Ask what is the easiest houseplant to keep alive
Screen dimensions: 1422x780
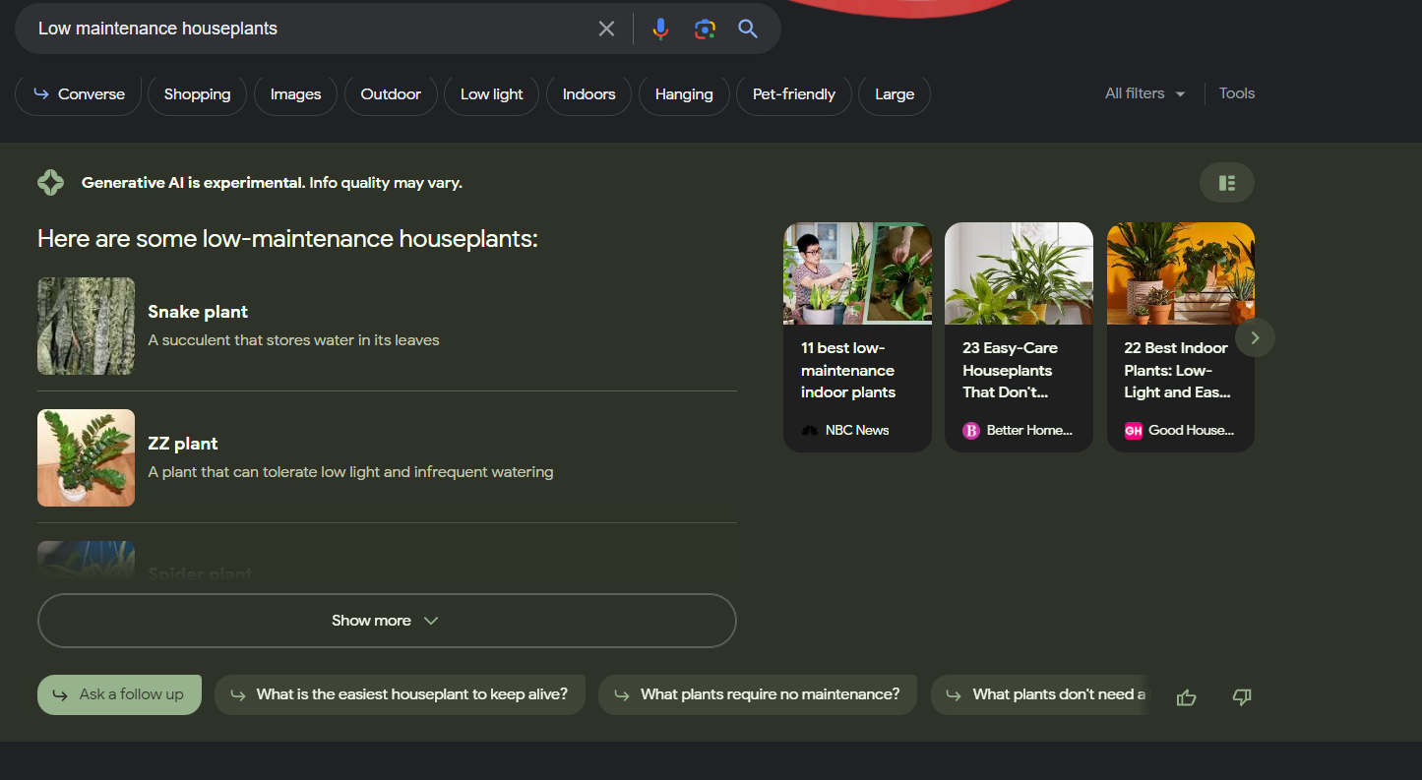click(400, 694)
